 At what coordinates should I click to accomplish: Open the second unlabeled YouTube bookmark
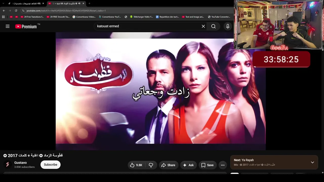pyautogui.click(x=17, y=17)
